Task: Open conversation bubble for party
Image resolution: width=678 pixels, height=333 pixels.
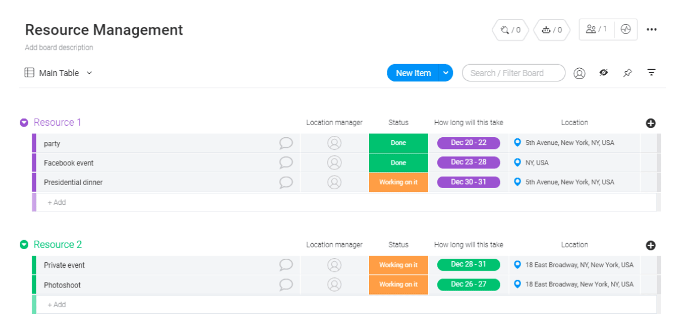Action: coord(286,143)
